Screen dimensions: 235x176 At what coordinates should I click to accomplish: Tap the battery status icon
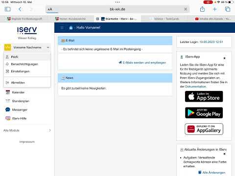[x=231, y=2]
